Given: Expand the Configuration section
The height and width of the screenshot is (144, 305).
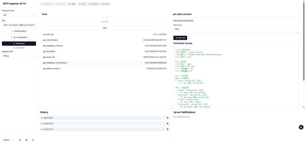Looking at the screenshot, I should pyautogui.click(x=19, y=37).
